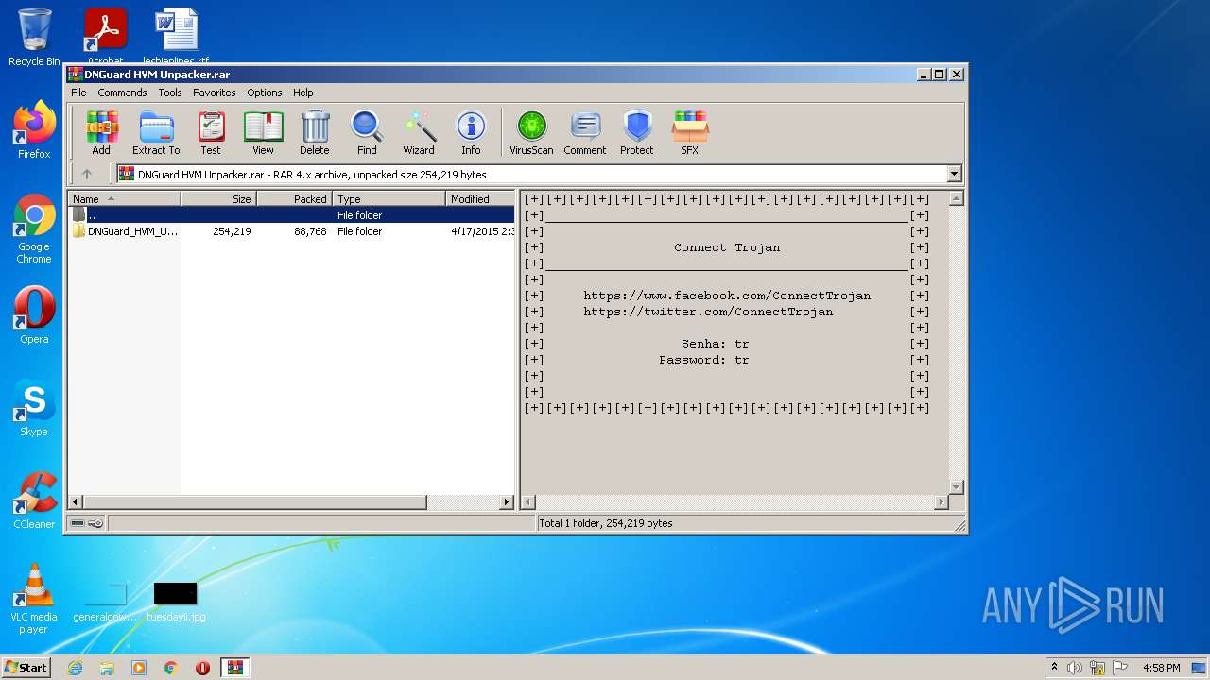Open the Recycle Bin desktop icon

(34, 38)
